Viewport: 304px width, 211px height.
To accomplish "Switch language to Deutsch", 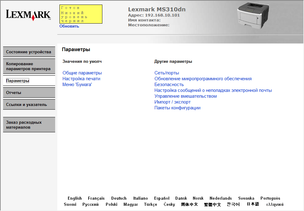I will coord(119,198).
